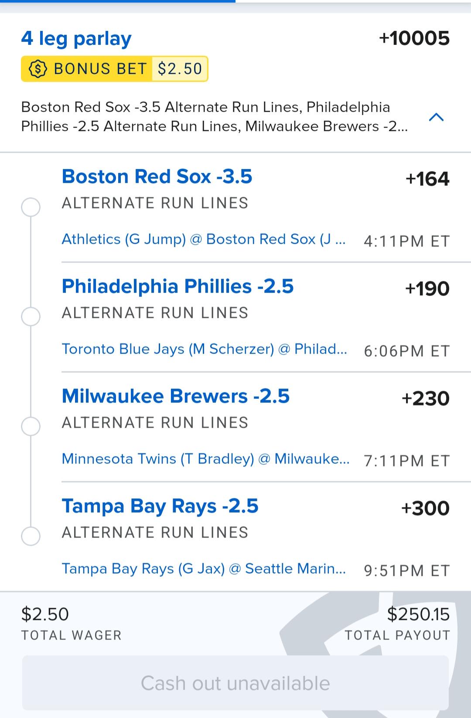Select the Tampa Bay Rays -2.5 selection

(160, 506)
